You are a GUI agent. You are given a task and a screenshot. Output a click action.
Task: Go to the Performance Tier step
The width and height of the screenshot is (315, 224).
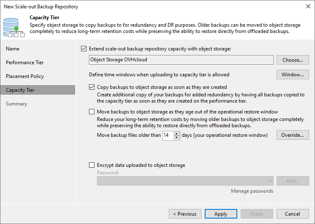25,63
